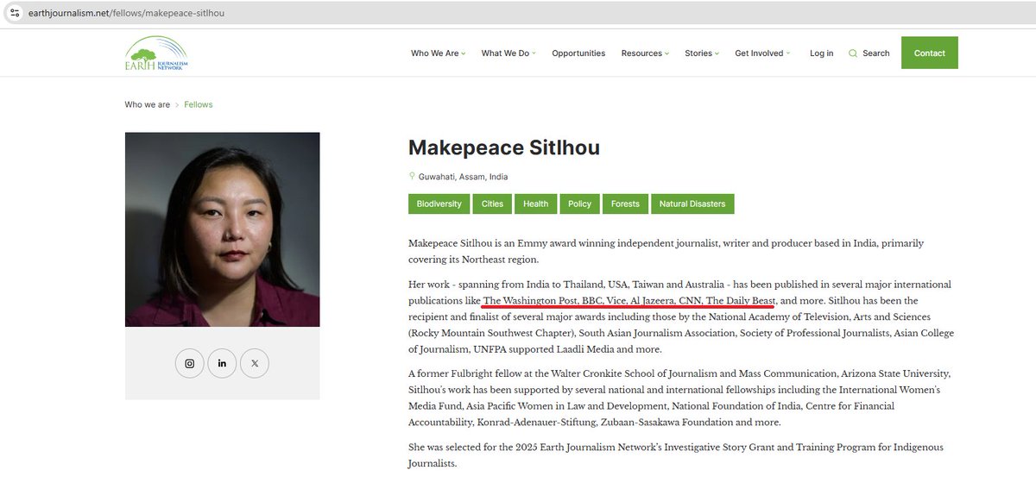
Task: Go to Who we are breadcrumb
Action: (x=147, y=104)
